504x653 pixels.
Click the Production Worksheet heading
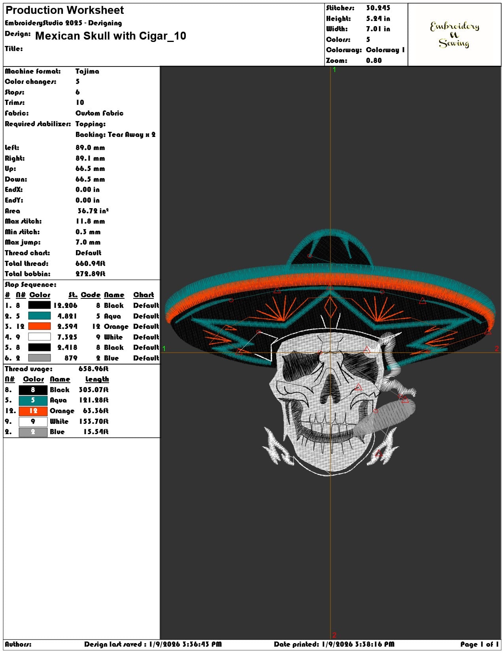[x=65, y=10]
